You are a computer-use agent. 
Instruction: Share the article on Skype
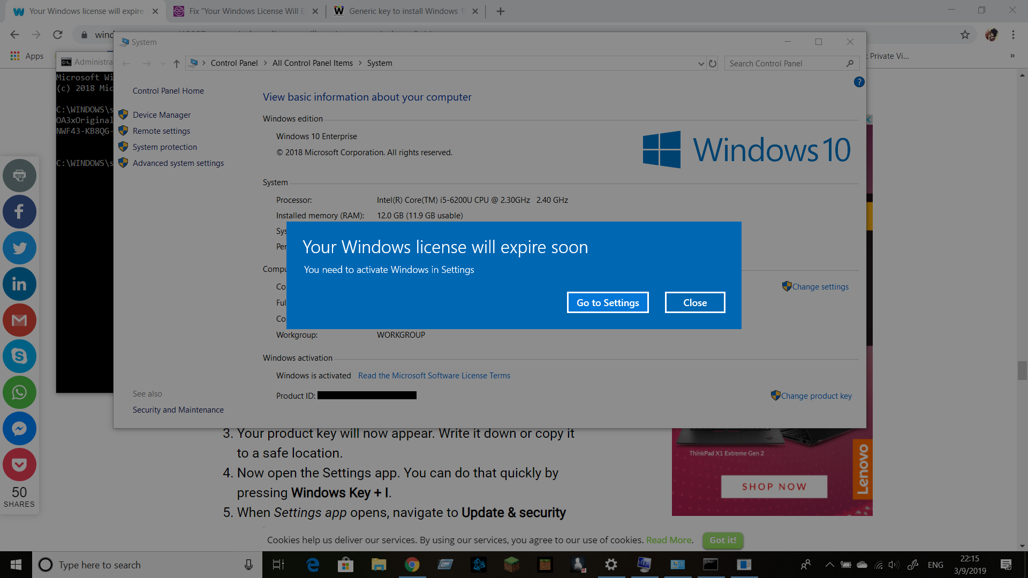[x=19, y=356]
